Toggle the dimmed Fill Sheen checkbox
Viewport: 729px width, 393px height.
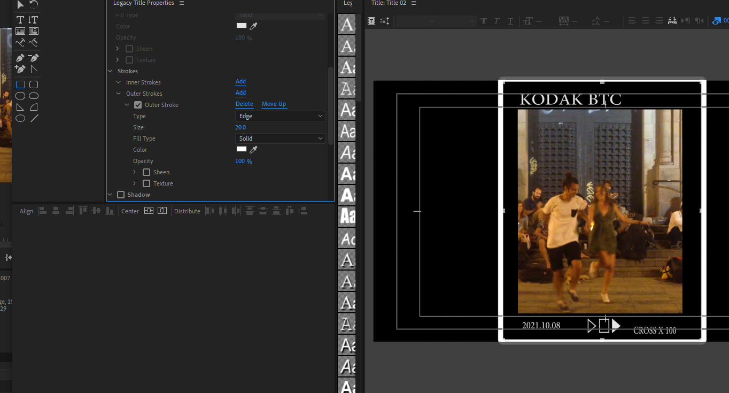click(129, 49)
